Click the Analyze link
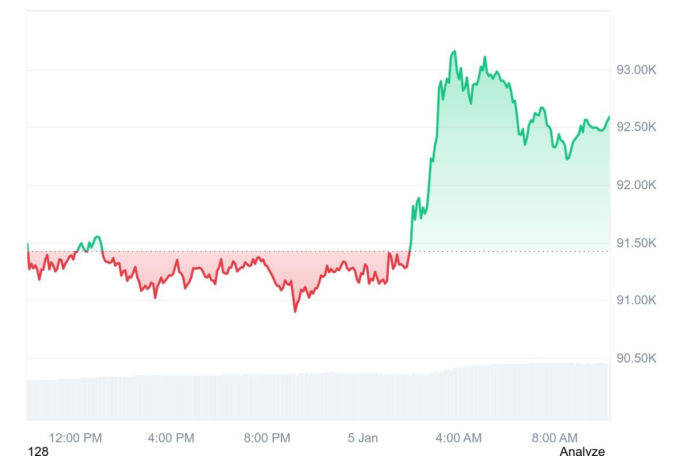Image resolution: width=684 pixels, height=456 pixels. point(581,451)
